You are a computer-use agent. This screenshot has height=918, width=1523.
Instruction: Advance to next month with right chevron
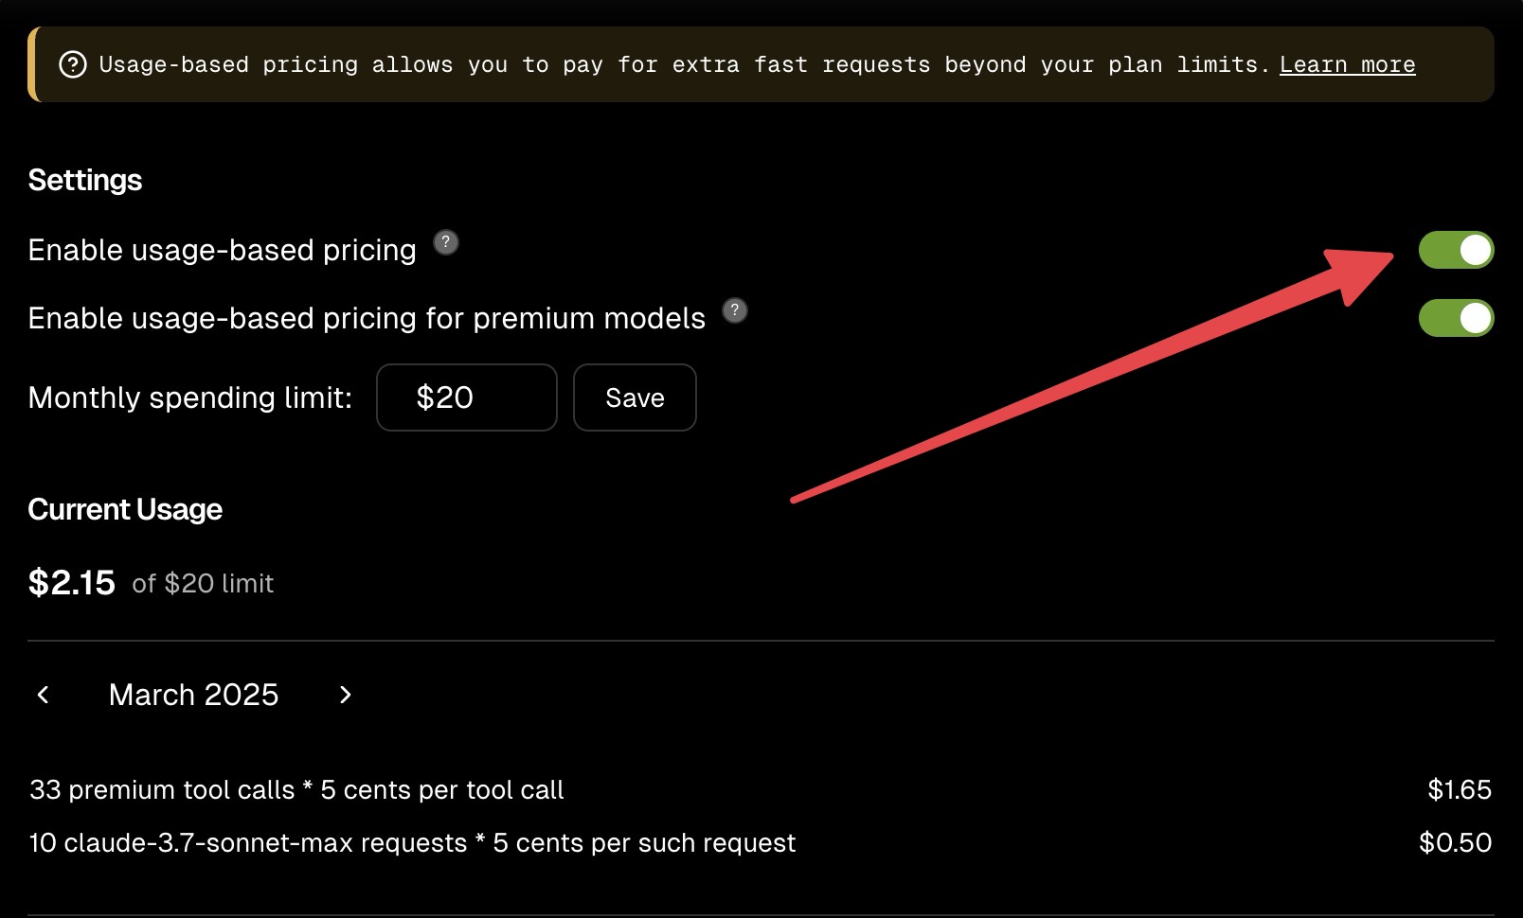point(346,695)
